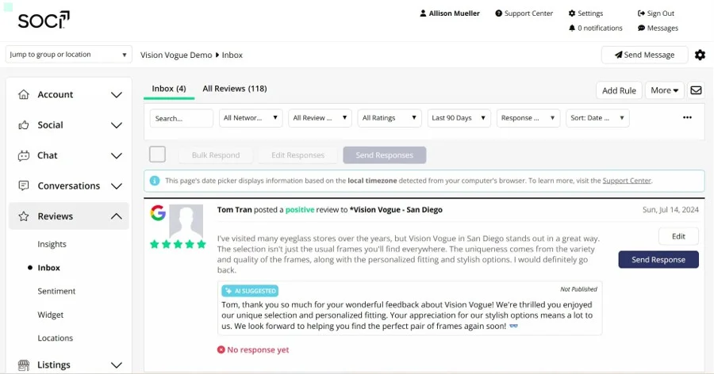Click the Add Rule button
This screenshot has width=714, height=374.
point(619,90)
